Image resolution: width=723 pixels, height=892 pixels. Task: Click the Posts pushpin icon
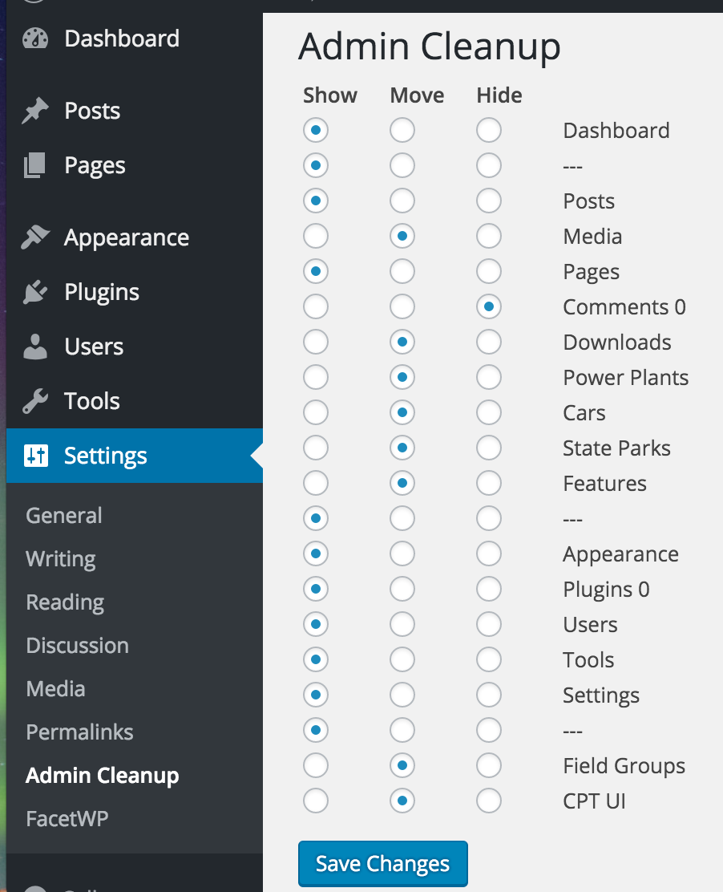coord(36,111)
